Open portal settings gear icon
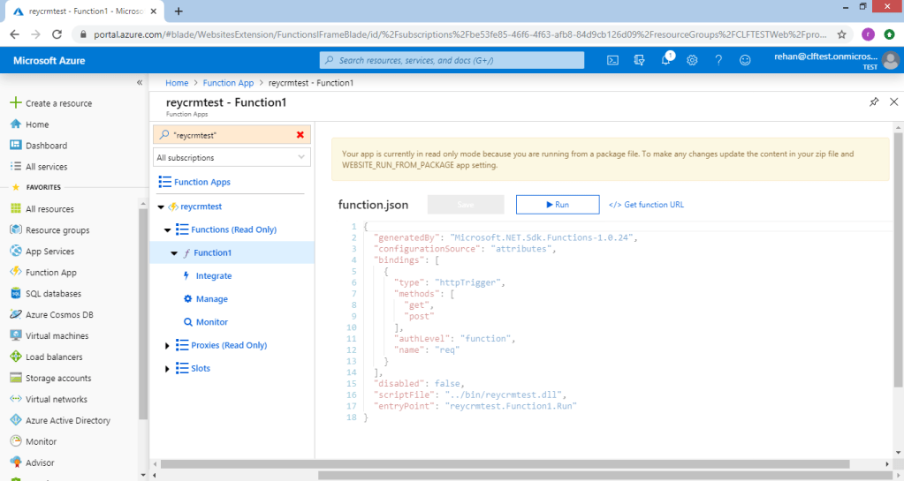The width and height of the screenshot is (904, 481). coord(692,60)
